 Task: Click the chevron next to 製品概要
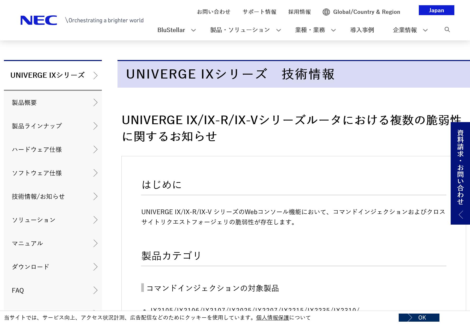(95, 103)
